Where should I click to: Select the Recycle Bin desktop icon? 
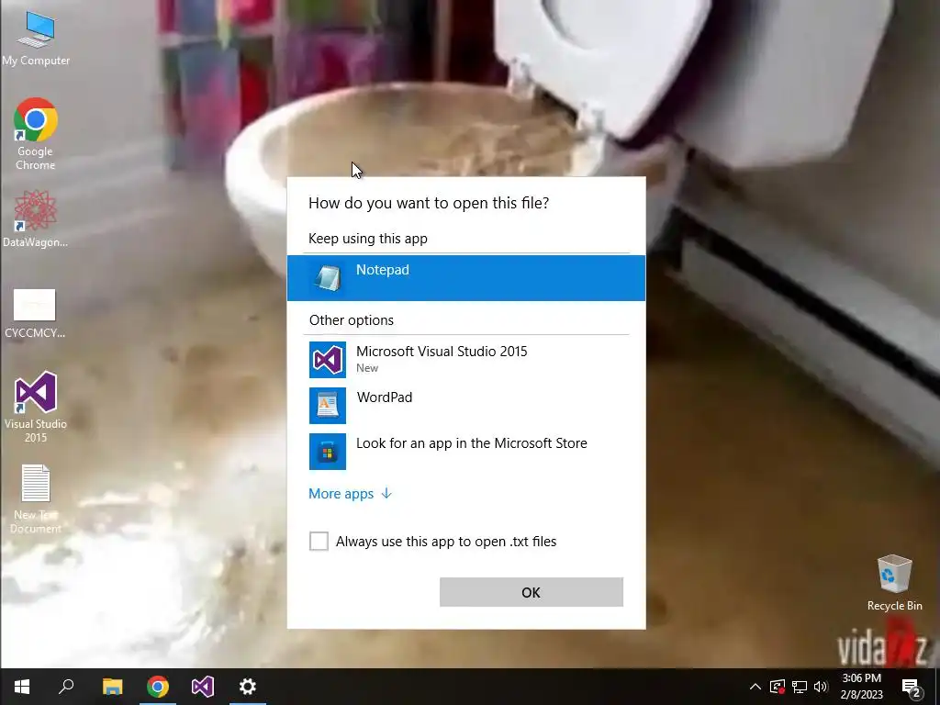click(894, 583)
